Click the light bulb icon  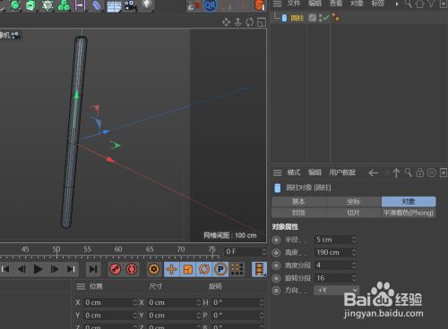click(x=147, y=4)
